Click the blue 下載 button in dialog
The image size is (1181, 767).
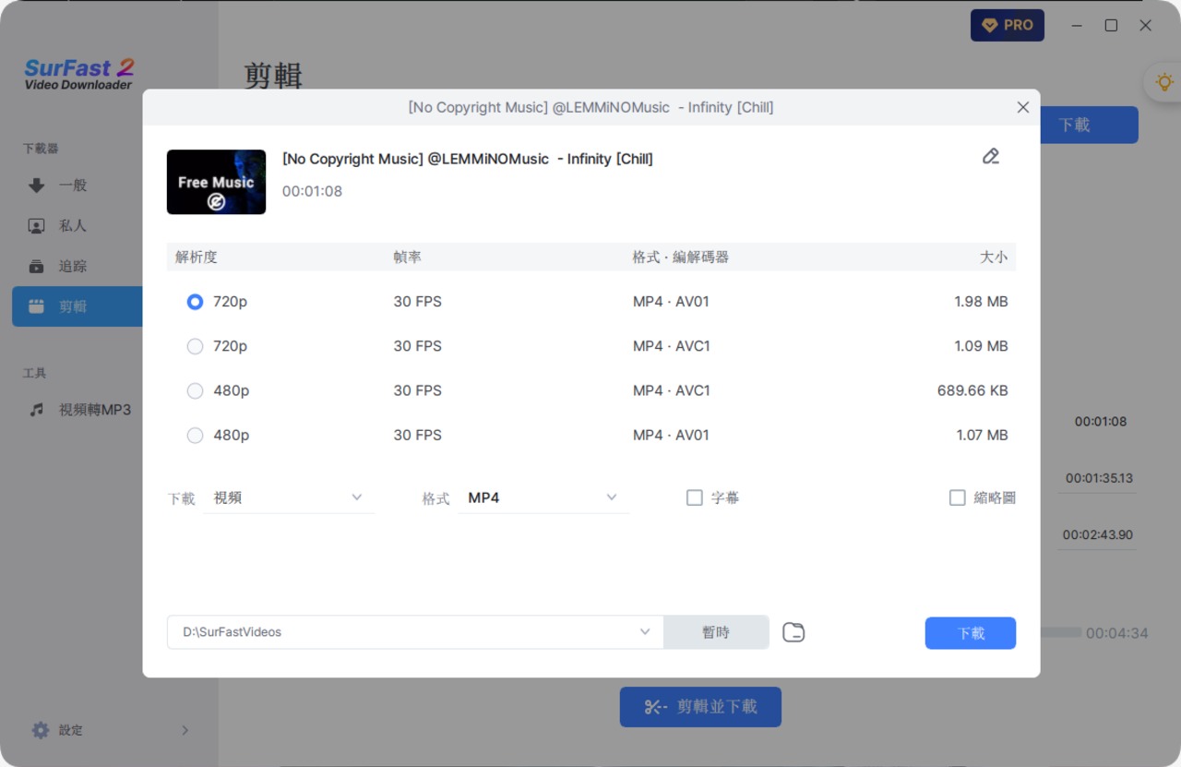pos(970,633)
